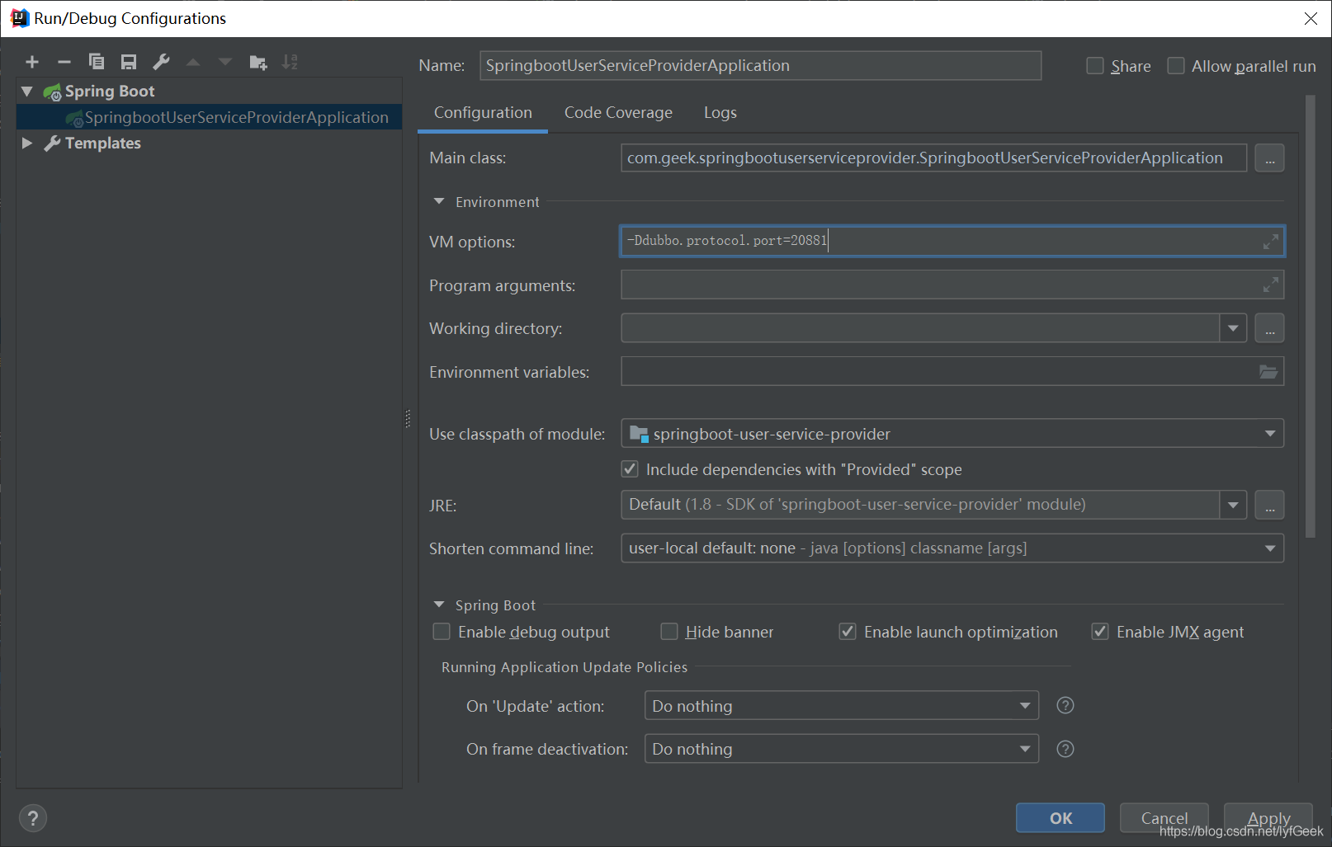Add a new configuration with plus icon
The image size is (1332, 847).
point(32,62)
